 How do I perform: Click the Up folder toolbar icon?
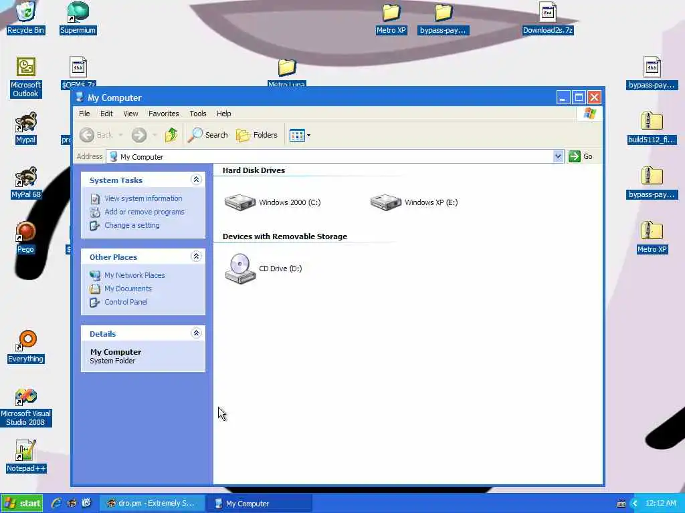click(171, 135)
